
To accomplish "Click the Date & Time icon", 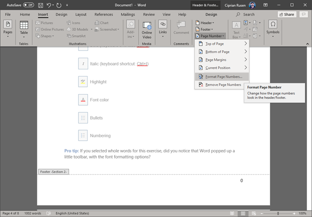I will pos(255,29).
